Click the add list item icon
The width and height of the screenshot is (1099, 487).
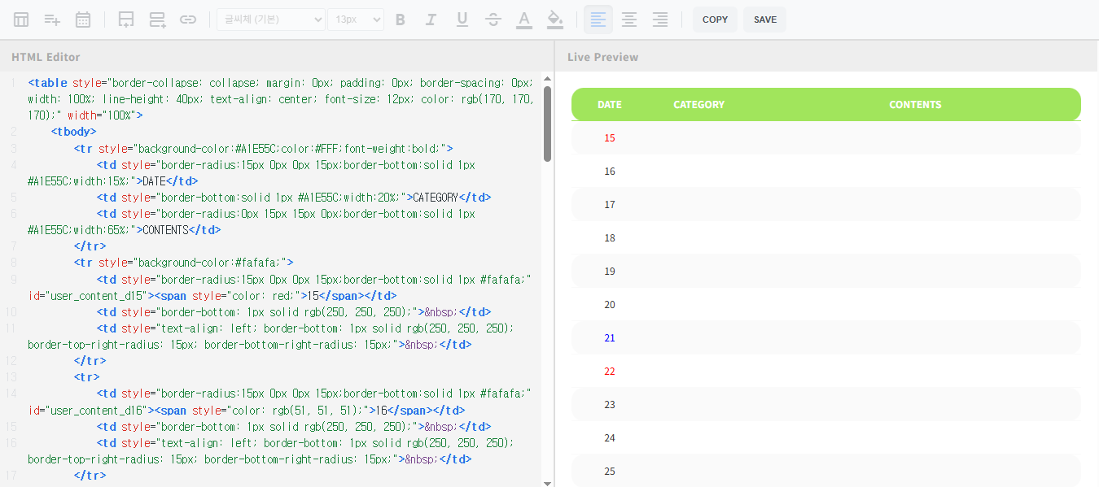[52, 20]
